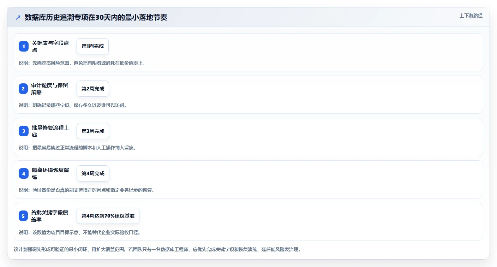Image resolution: width=497 pixels, height=267 pixels.
Task: Click the 第4周完成 pill
Action: 93,173
